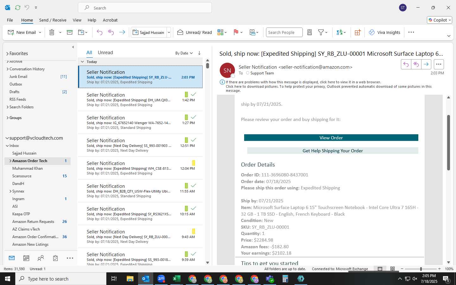Collapse the Today group header
The height and width of the screenshot is (285, 456).
82,62
